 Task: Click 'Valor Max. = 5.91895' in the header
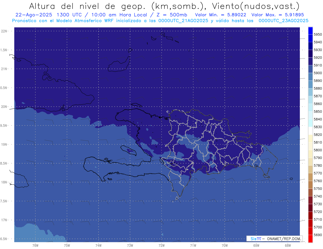pyautogui.click(x=278, y=15)
